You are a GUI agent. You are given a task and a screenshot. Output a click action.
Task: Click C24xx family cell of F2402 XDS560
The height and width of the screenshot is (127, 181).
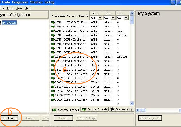pos(95,82)
